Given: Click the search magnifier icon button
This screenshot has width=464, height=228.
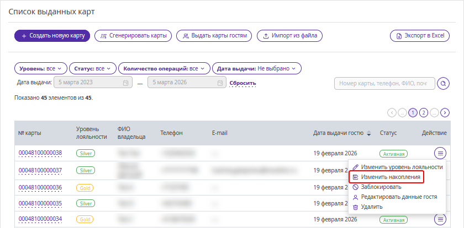Looking at the screenshot, I should (x=442, y=83).
